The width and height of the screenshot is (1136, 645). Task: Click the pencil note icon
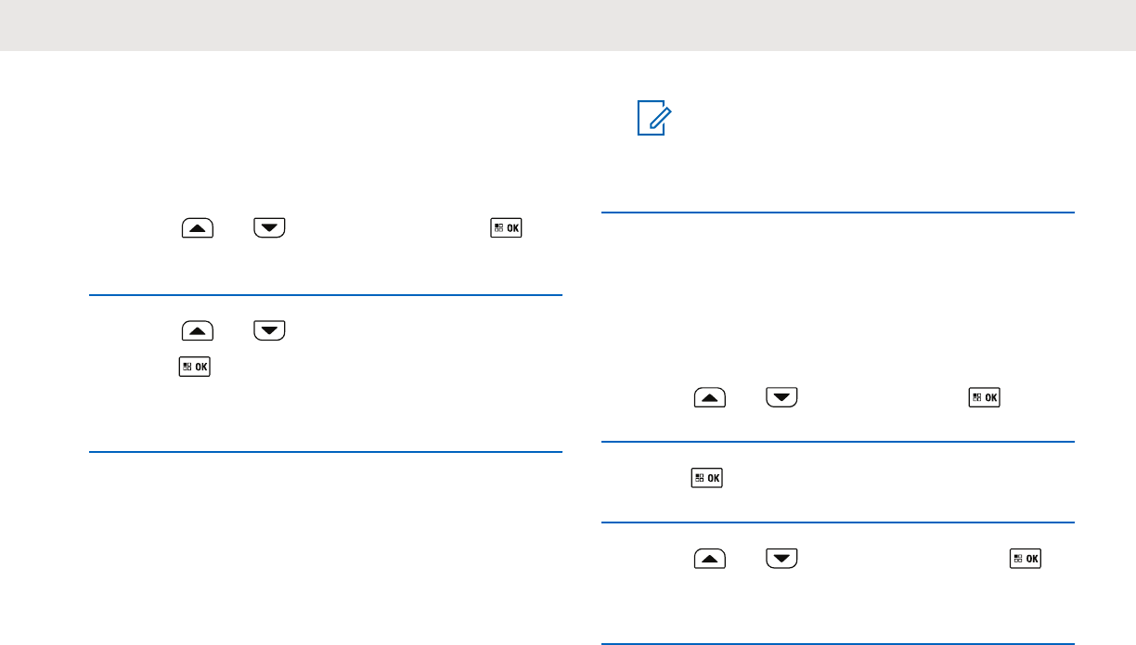click(652, 121)
